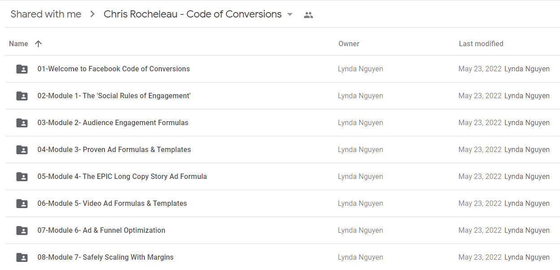This screenshot has width=560, height=270.
Task: Click the May 23, 2022 date in the 01-Welcome row
Action: [x=480, y=69]
